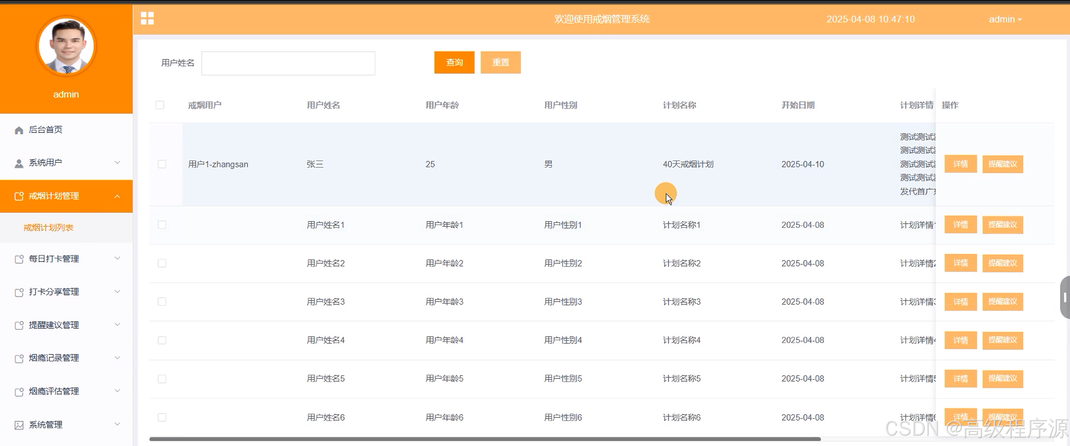
Task: Click the icon beside 烟瘾记录管理
Action: (19, 359)
